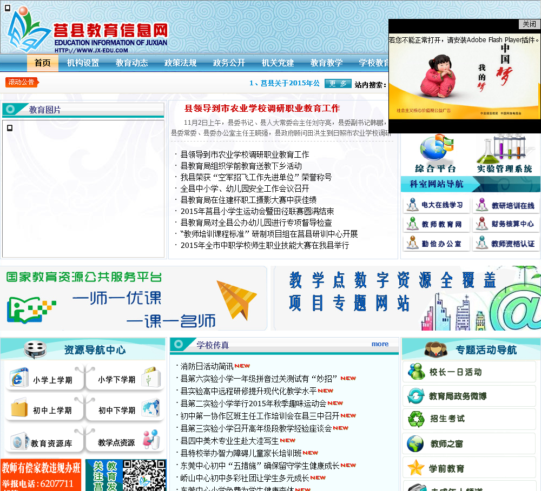Screen dimensions: 541x491
Task: Open 县实验高中远程研修提升现代化教学水平
Action: [248, 391]
